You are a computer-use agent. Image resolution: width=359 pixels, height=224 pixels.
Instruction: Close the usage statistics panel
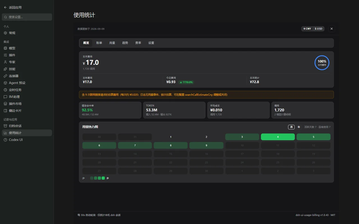[332, 29]
